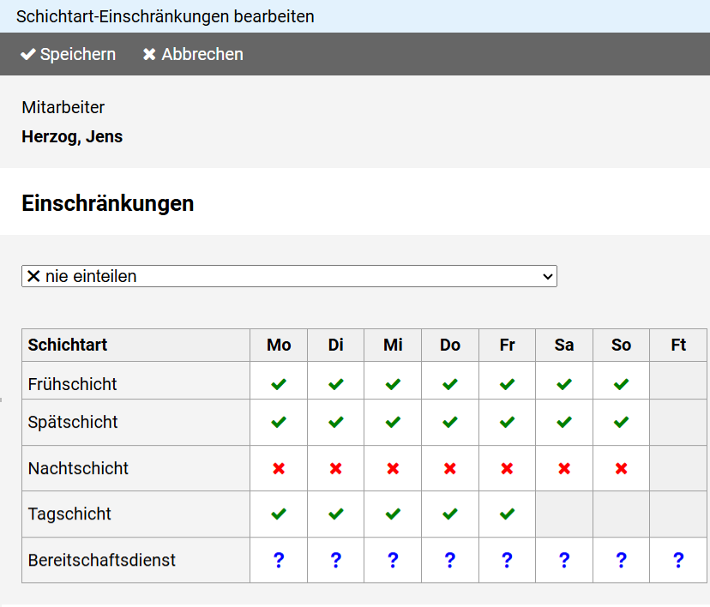Click Nachtschicht red X on Do
Viewport: 710px width, 607px height.
point(449,468)
